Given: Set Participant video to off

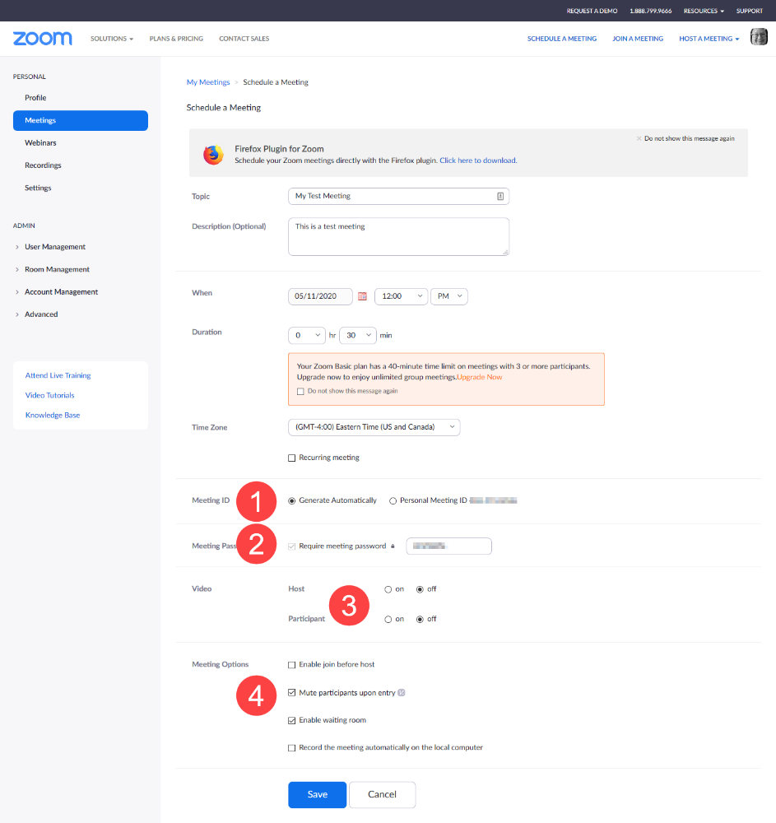Looking at the screenshot, I should click(x=420, y=620).
